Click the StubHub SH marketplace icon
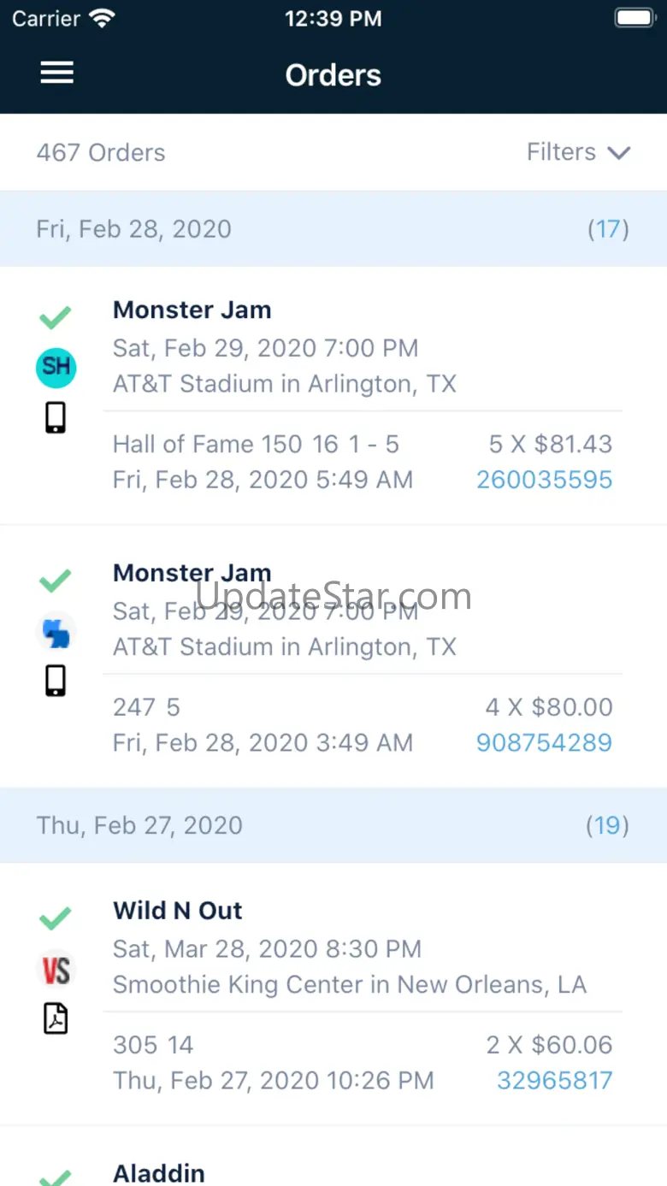This screenshot has width=667, height=1186. (56, 368)
